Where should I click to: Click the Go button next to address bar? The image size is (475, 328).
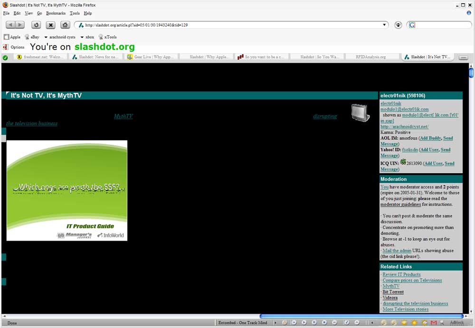pos(398,25)
